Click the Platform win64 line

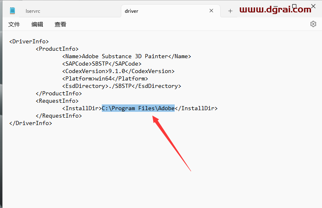click(105, 78)
